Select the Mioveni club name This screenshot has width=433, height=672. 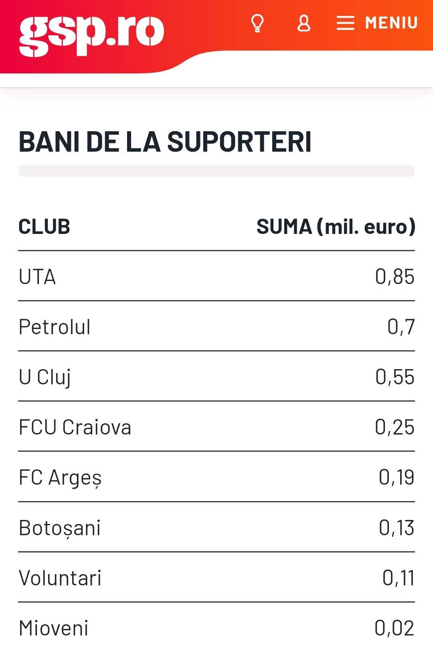pyautogui.click(x=54, y=628)
